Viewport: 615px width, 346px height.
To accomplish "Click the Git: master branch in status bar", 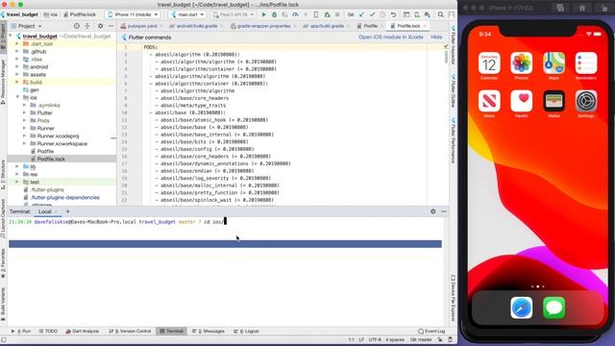I will coord(421,339).
